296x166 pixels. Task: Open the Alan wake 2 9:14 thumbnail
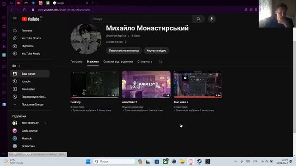click(197, 84)
